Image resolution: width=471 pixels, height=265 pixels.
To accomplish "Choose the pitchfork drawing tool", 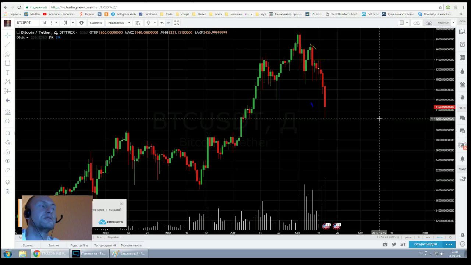I will pyautogui.click(x=7, y=54).
